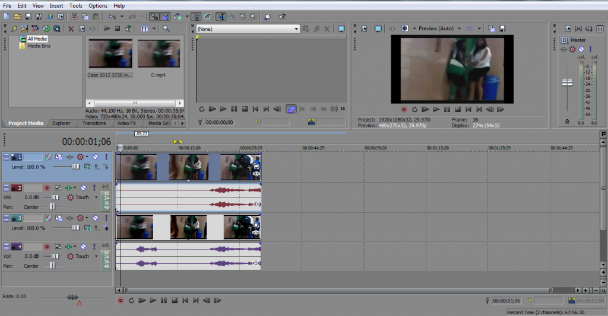Toggle Automatic Crossfades in top toolbar
608x316 pixels.
point(165,17)
